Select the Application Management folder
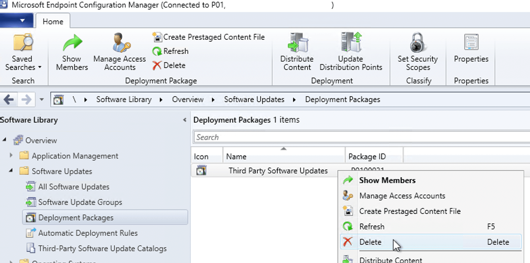Screen dimensions: 530x263 click(75, 156)
